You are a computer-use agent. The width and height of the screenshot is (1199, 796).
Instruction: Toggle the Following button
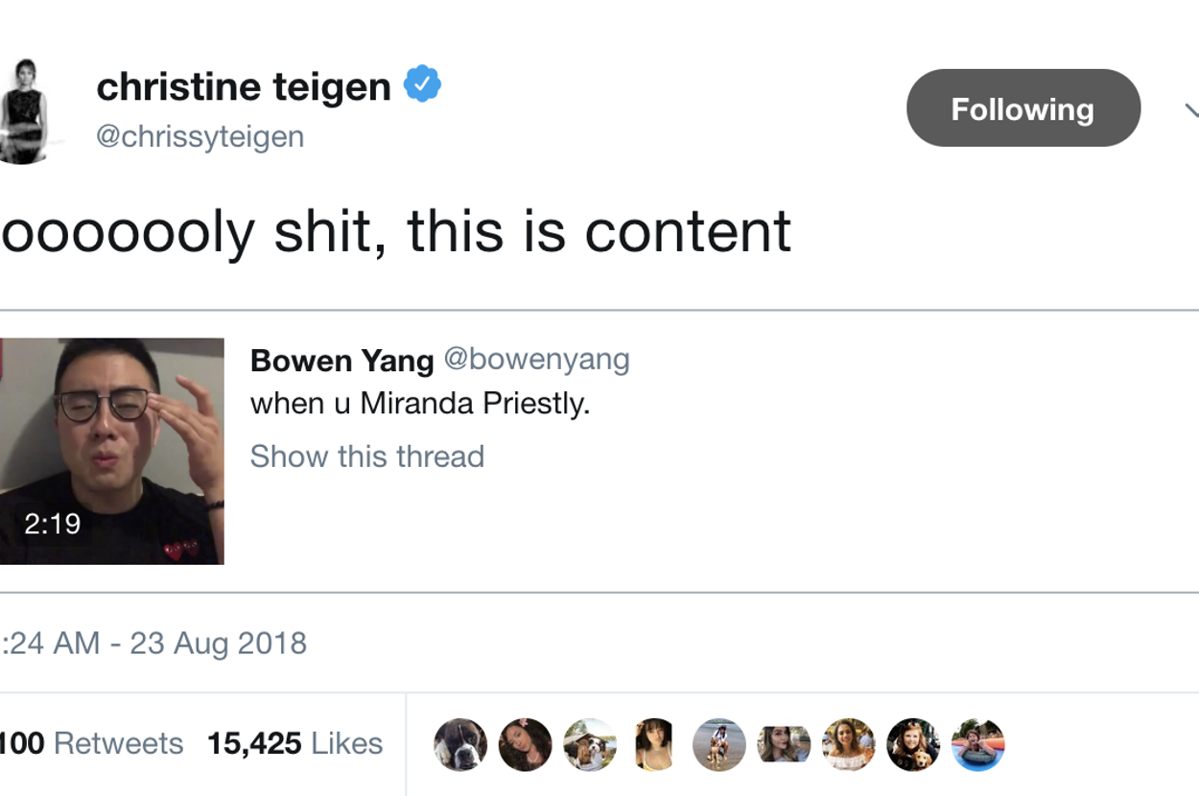point(1023,108)
